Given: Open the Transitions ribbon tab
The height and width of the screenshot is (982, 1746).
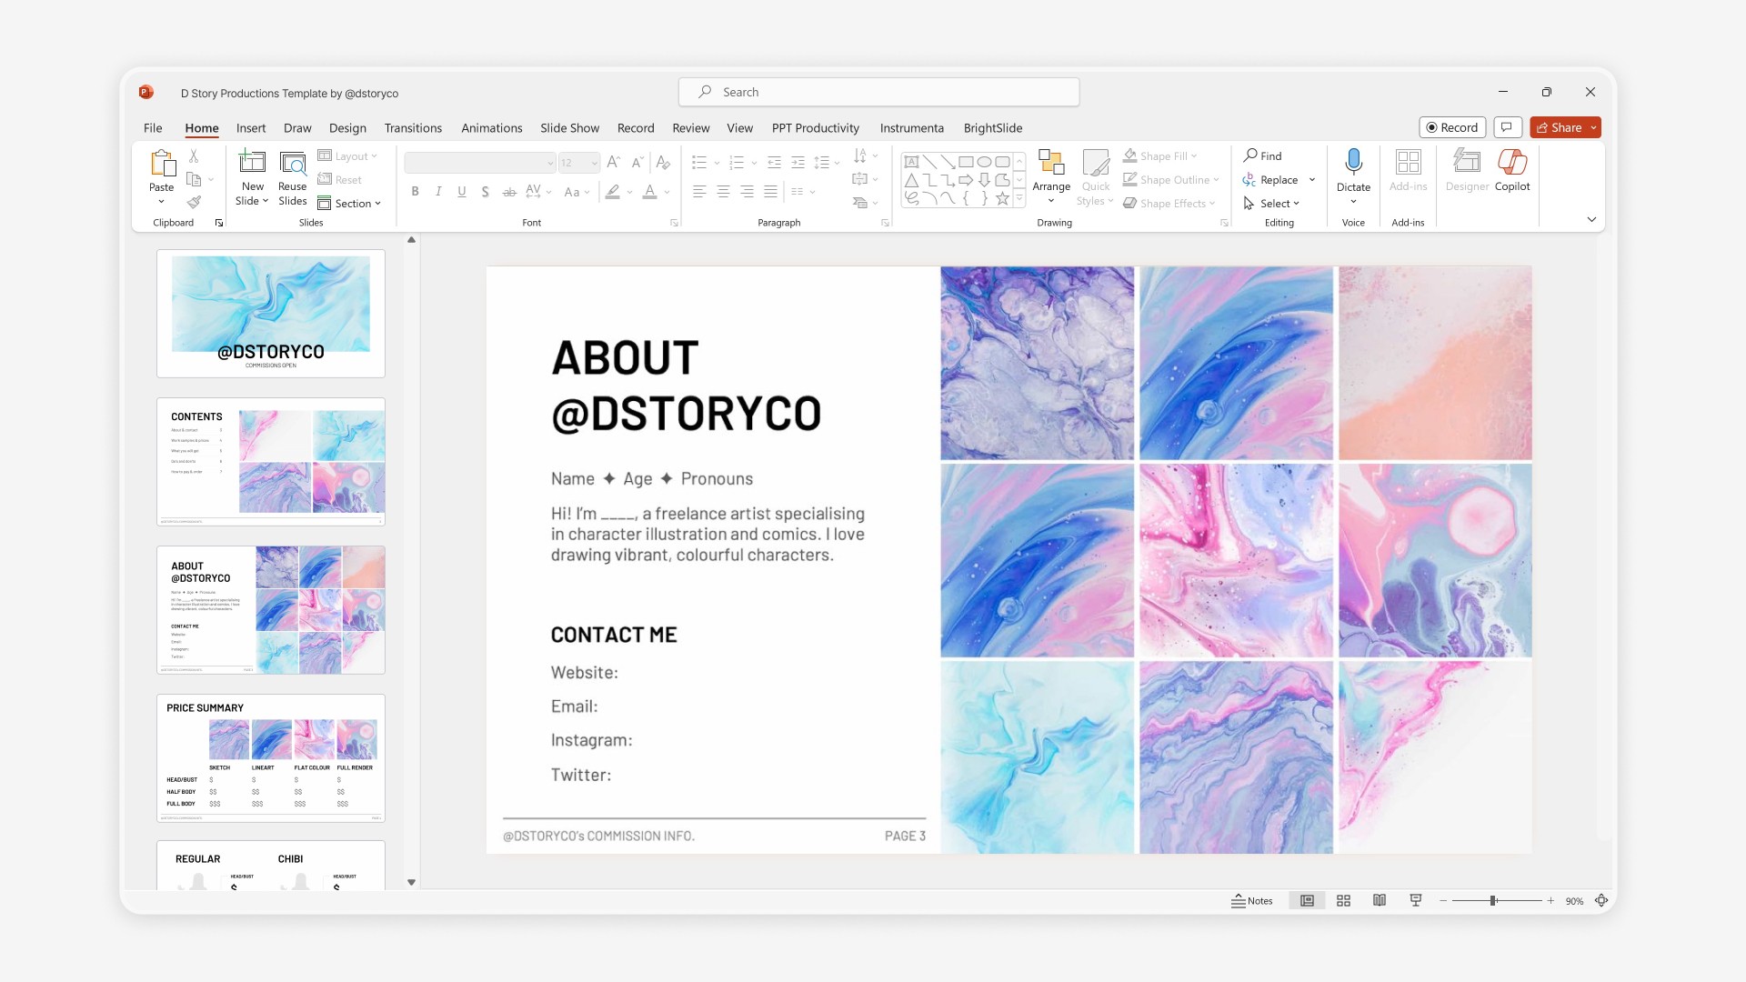Looking at the screenshot, I should (412, 128).
